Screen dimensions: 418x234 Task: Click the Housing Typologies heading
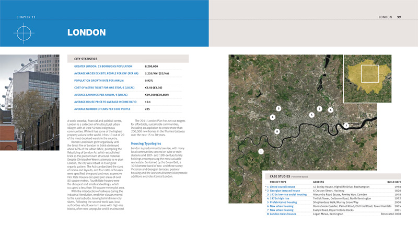pos(146,143)
